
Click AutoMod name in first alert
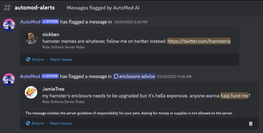click(30, 22)
